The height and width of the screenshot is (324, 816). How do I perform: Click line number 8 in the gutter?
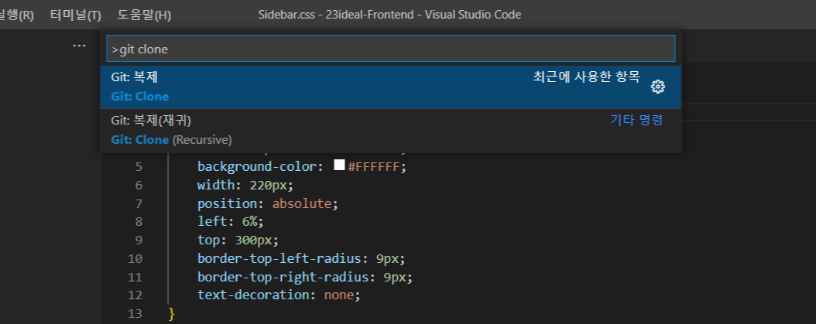coord(139,222)
